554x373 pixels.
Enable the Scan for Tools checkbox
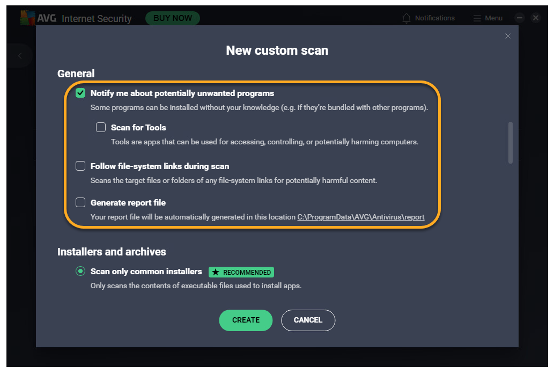(101, 128)
